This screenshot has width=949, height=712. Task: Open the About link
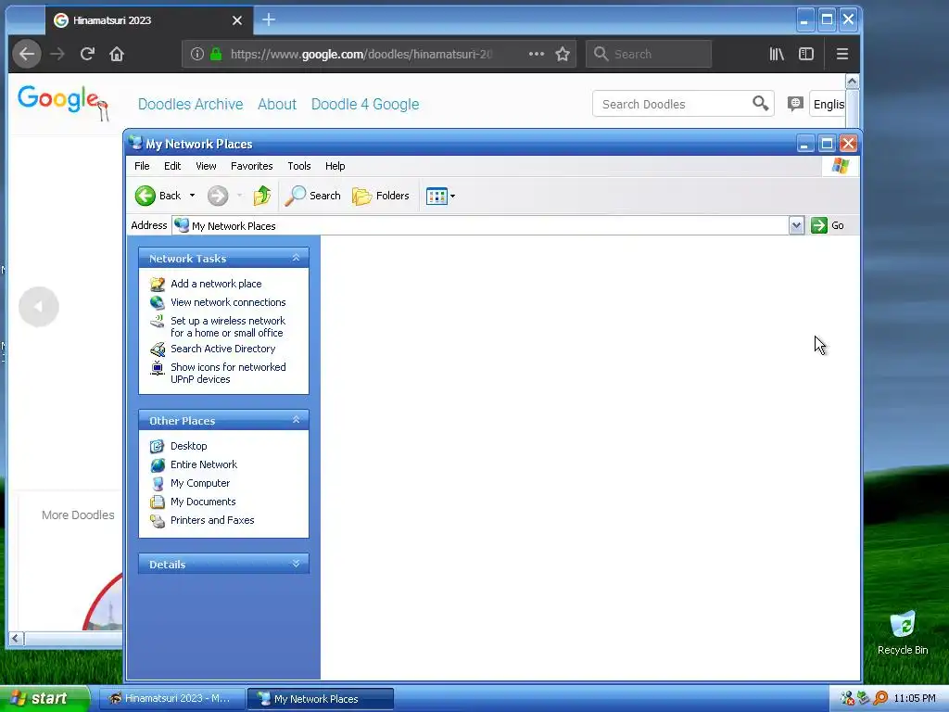coord(277,104)
